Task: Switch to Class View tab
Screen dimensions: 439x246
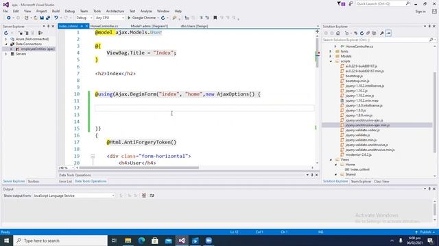Action: [x=381, y=182]
